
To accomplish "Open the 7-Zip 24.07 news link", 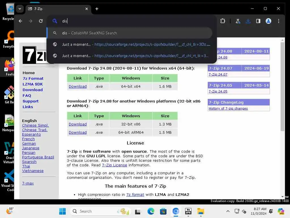I will [218, 74].
